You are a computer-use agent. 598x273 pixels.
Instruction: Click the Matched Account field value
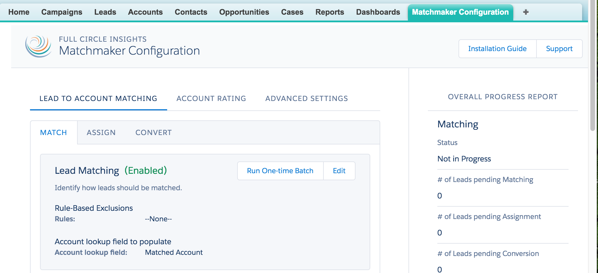pos(174,252)
